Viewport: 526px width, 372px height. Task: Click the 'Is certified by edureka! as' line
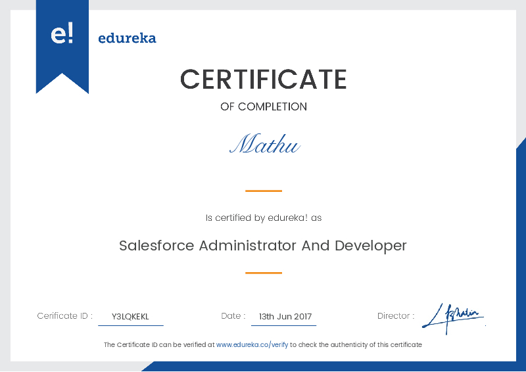click(x=264, y=218)
